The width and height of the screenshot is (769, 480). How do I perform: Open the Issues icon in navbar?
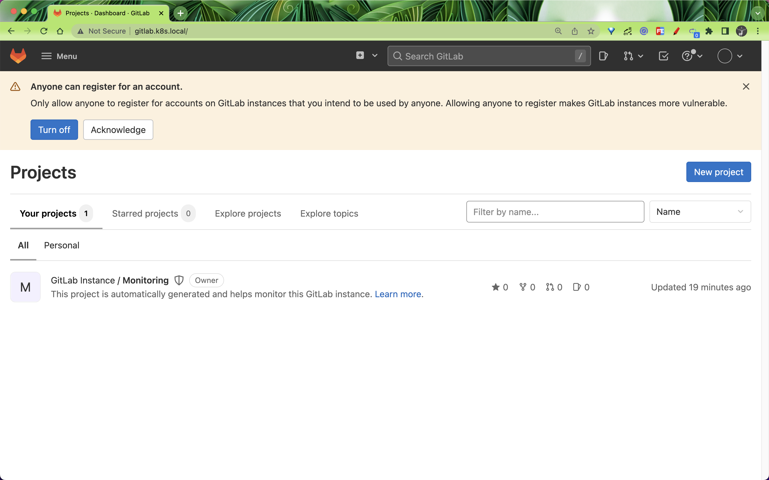(603, 56)
